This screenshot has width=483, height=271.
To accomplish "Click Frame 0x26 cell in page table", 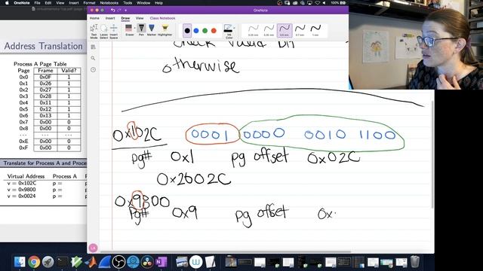I will pos(45,84).
